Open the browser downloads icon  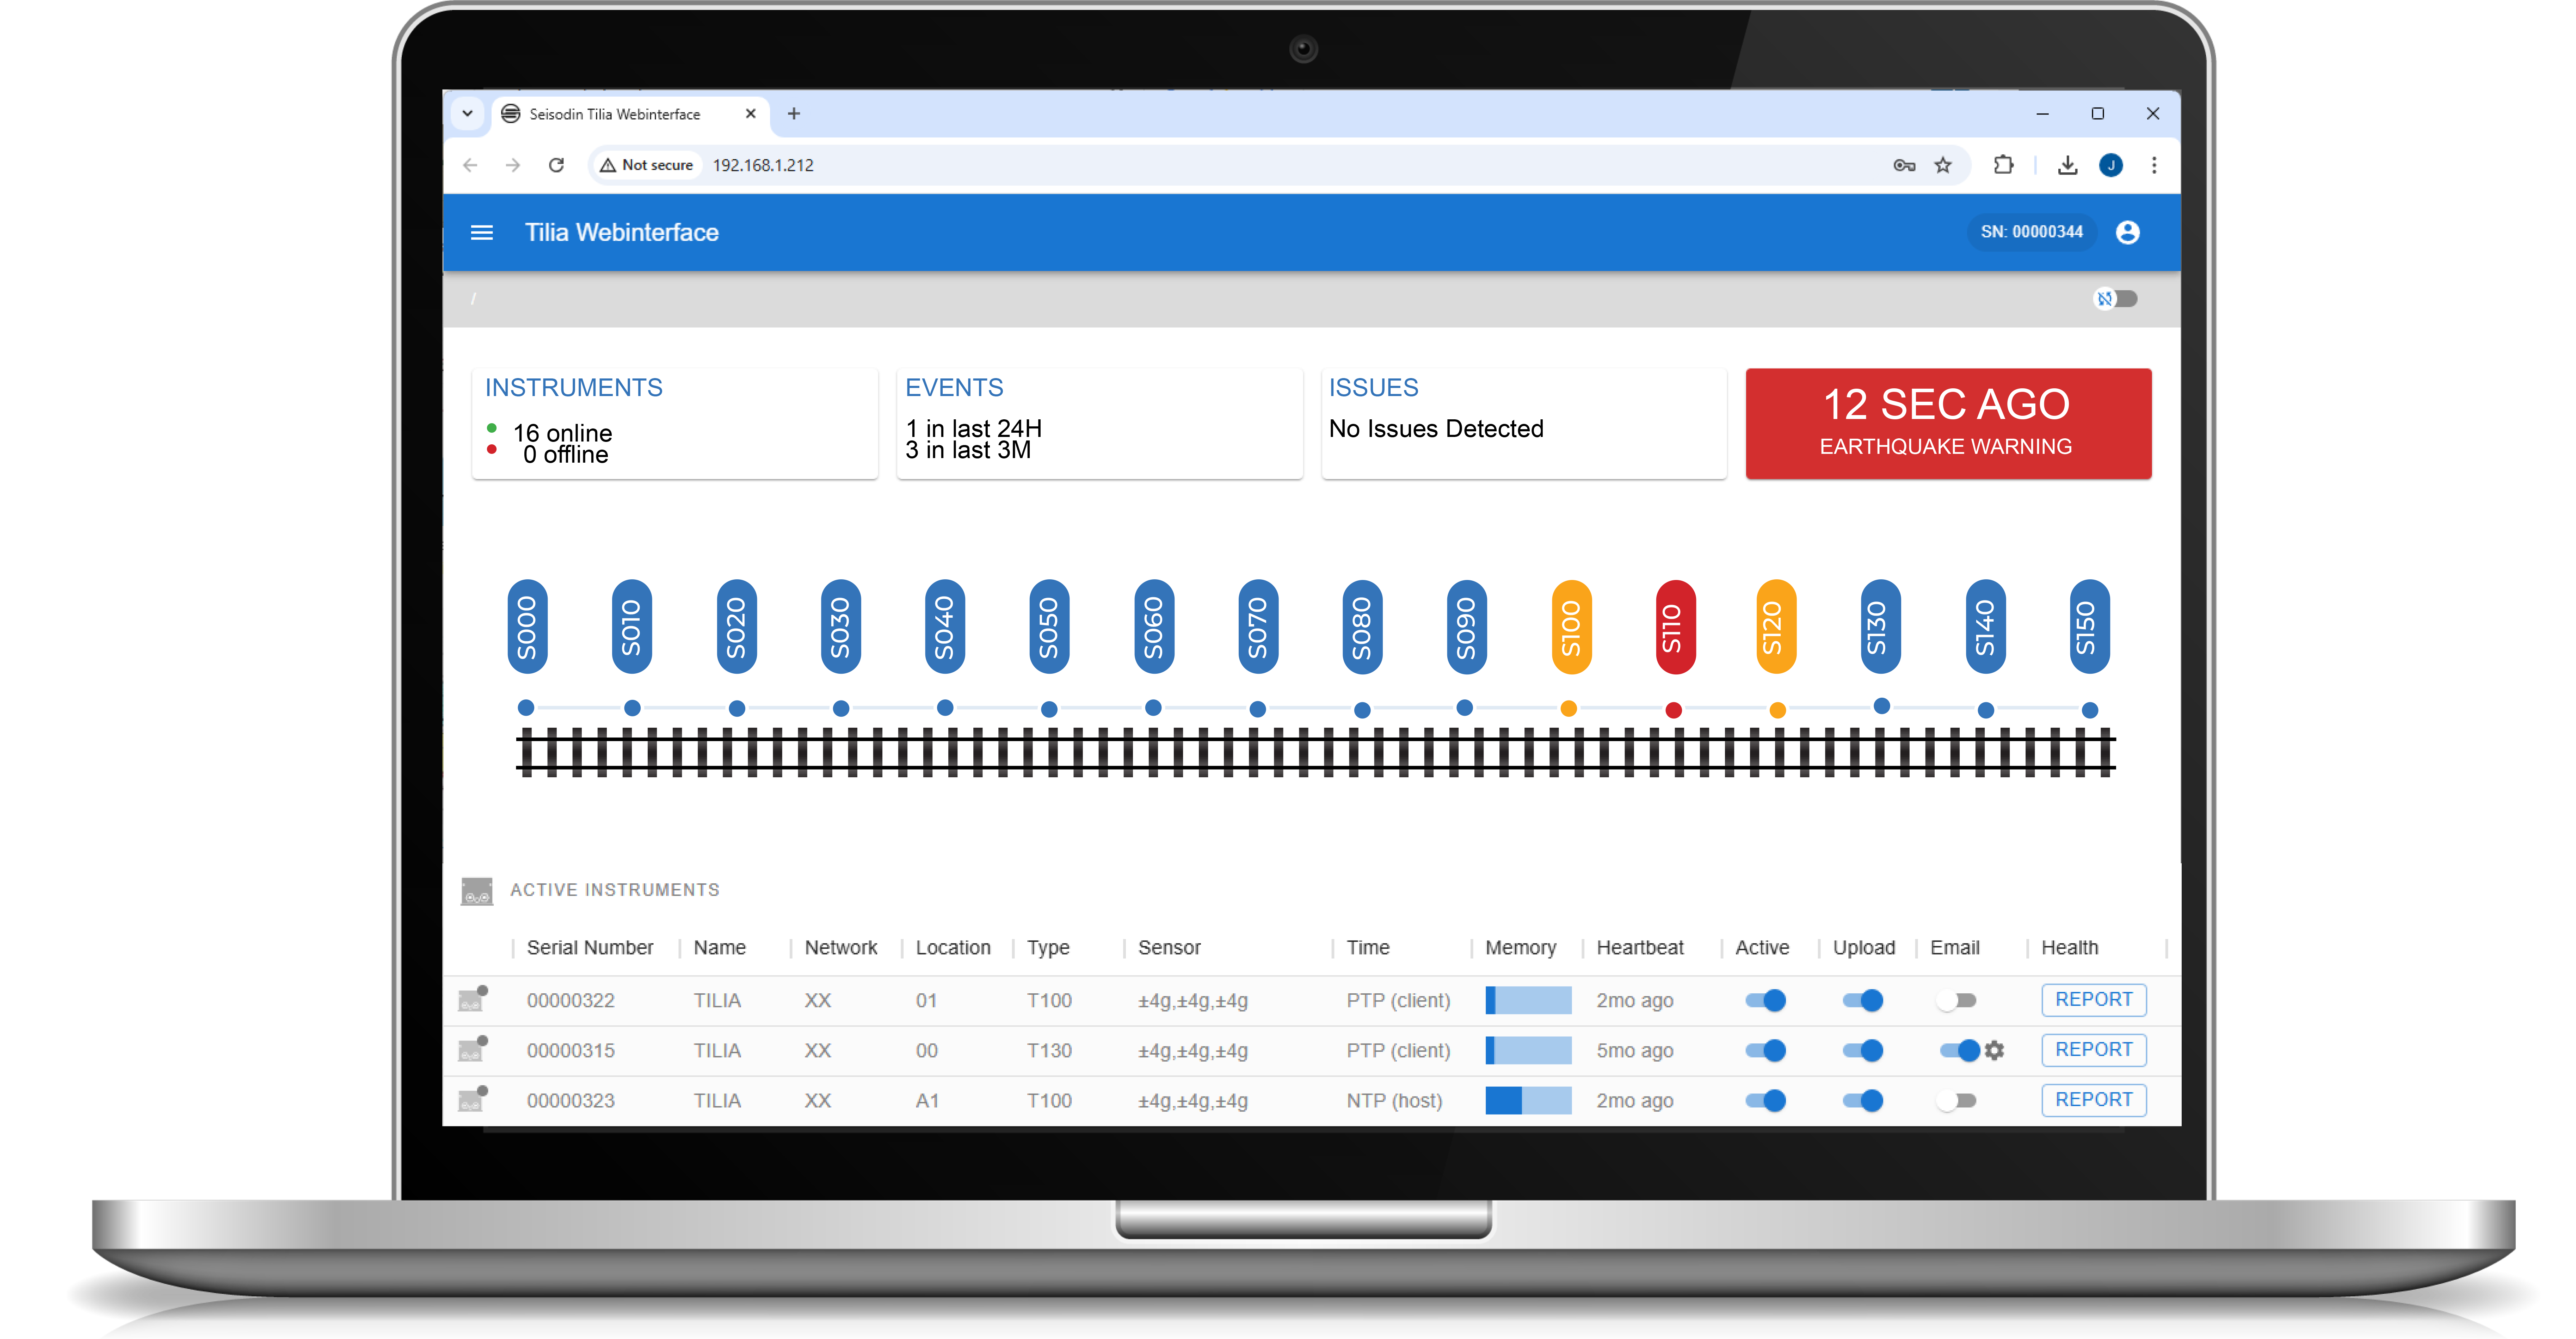2067,165
